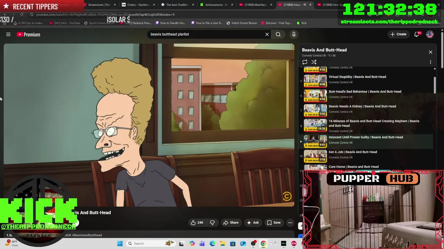
Task: Click the browser address bar URL
Action: pos(105,15)
